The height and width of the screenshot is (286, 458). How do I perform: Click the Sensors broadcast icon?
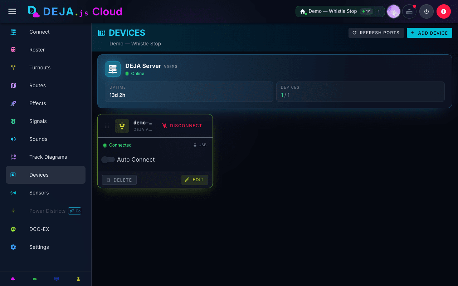[13, 193]
